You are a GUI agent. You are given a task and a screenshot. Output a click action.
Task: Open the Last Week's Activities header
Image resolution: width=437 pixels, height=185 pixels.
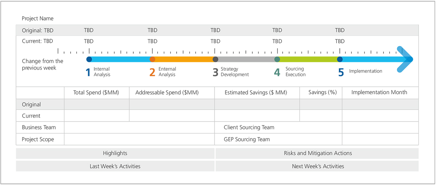click(115, 166)
